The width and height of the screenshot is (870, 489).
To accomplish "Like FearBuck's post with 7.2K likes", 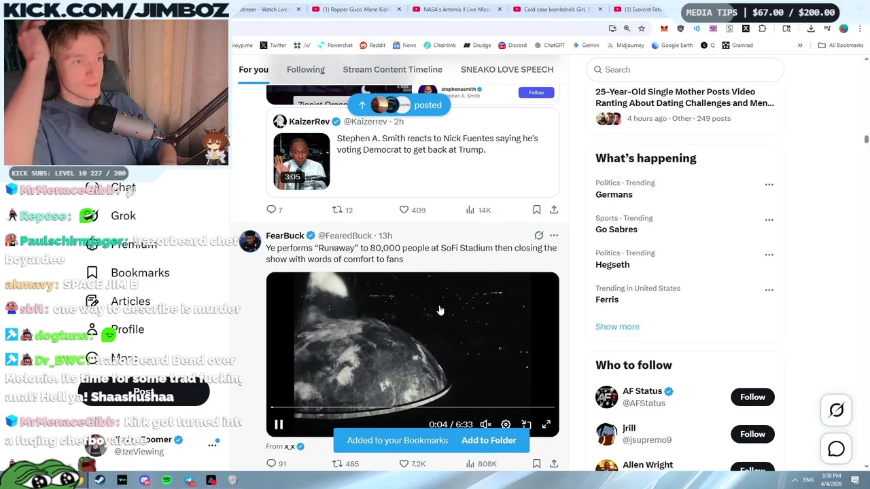I will coord(412,463).
